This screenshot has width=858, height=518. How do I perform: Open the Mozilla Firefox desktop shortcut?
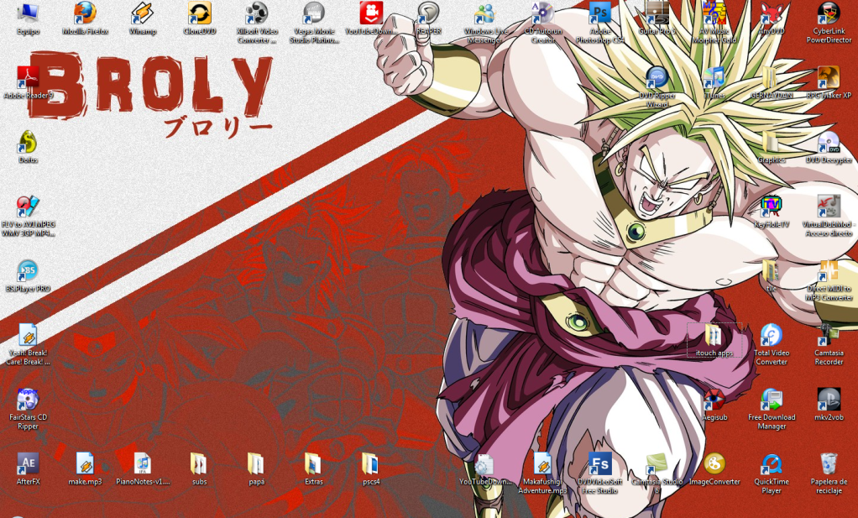[x=85, y=14]
